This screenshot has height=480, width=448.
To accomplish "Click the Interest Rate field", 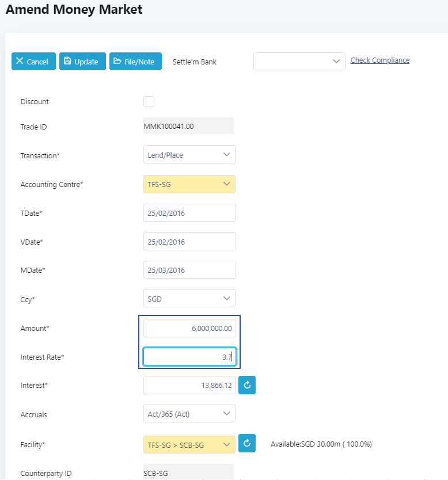I will click(189, 357).
